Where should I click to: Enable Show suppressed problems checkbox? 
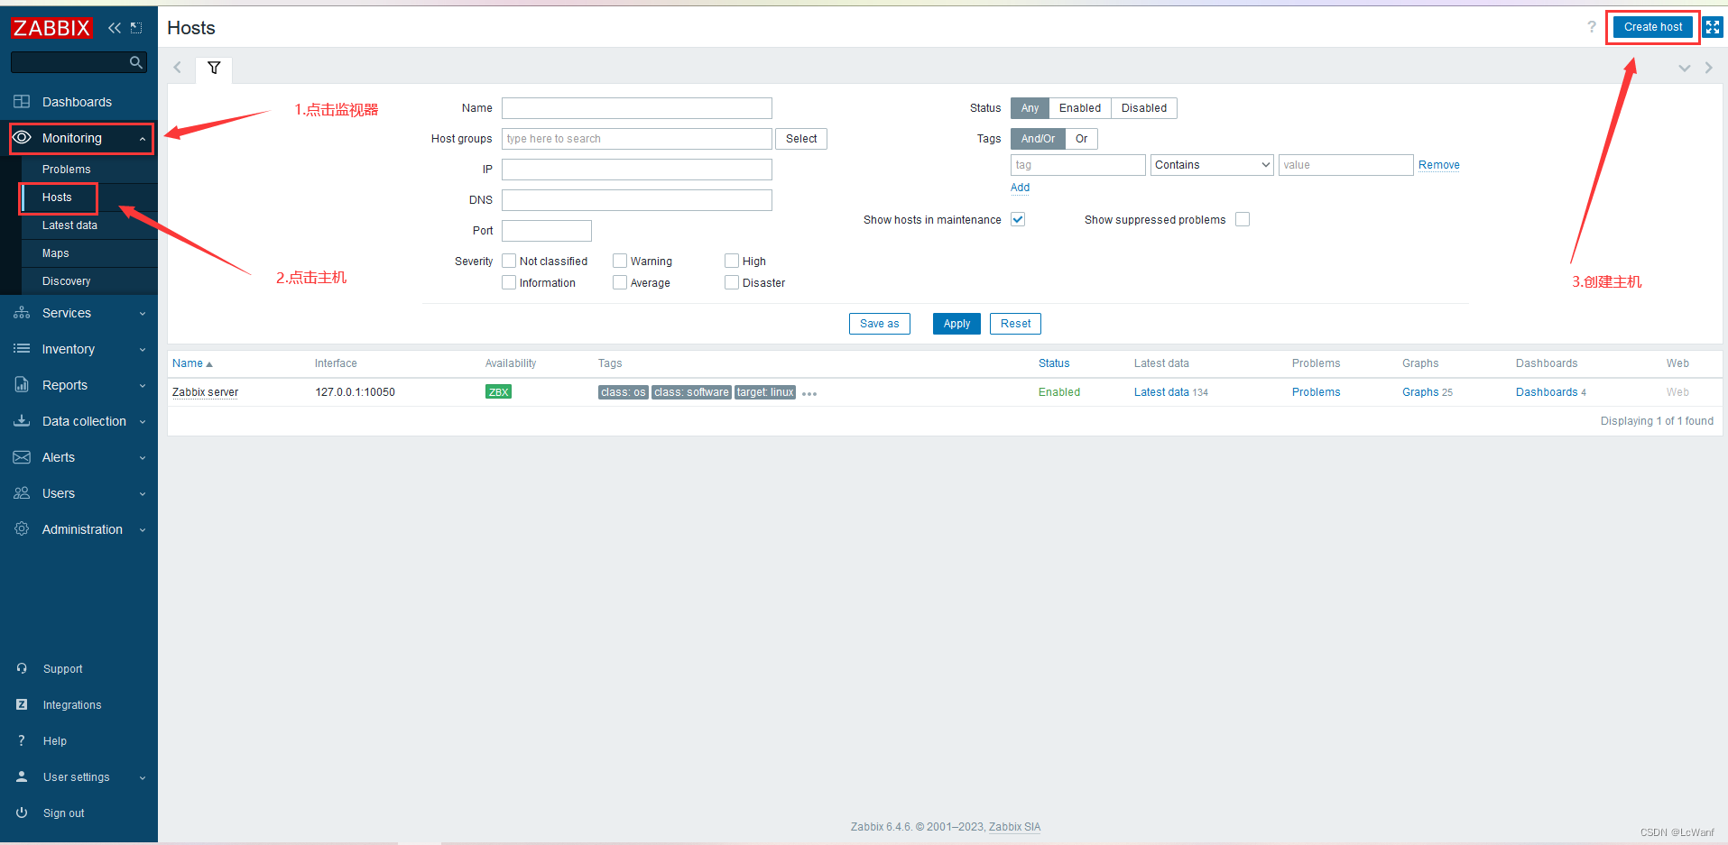tap(1243, 219)
